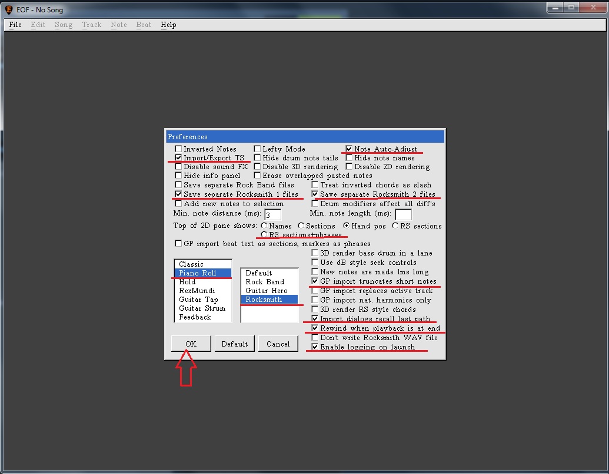The width and height of the screenshot is (609, 474).
Task: Select the RS sections radio button
Action: (x=395, y=226)
